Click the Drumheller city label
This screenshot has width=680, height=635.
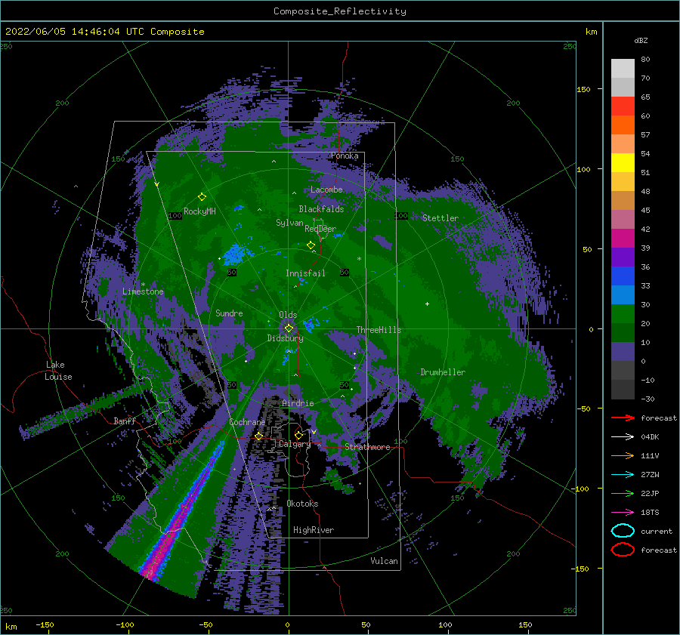click(x=443, y=372)
